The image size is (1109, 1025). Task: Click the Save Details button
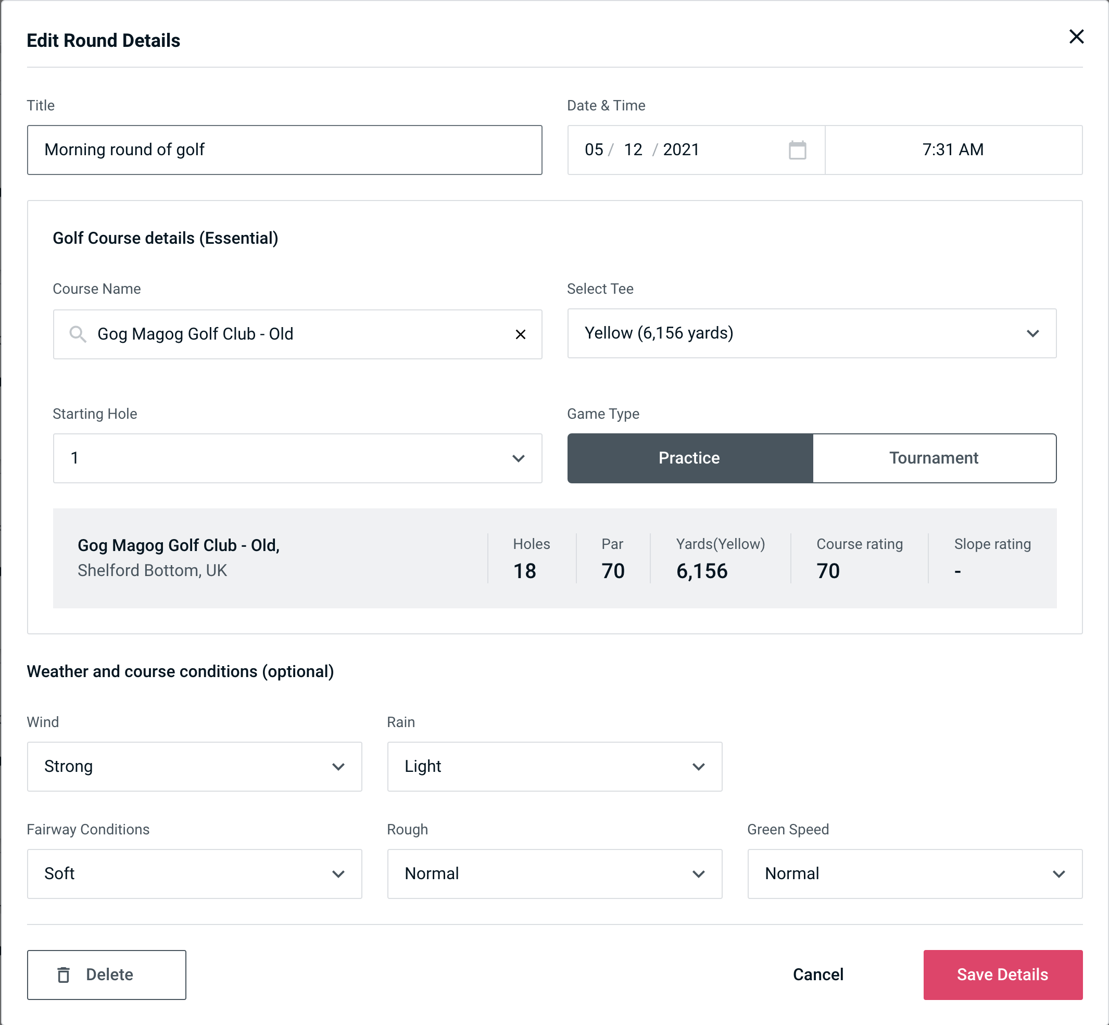pyautogui.click(x=1002, y=974)
